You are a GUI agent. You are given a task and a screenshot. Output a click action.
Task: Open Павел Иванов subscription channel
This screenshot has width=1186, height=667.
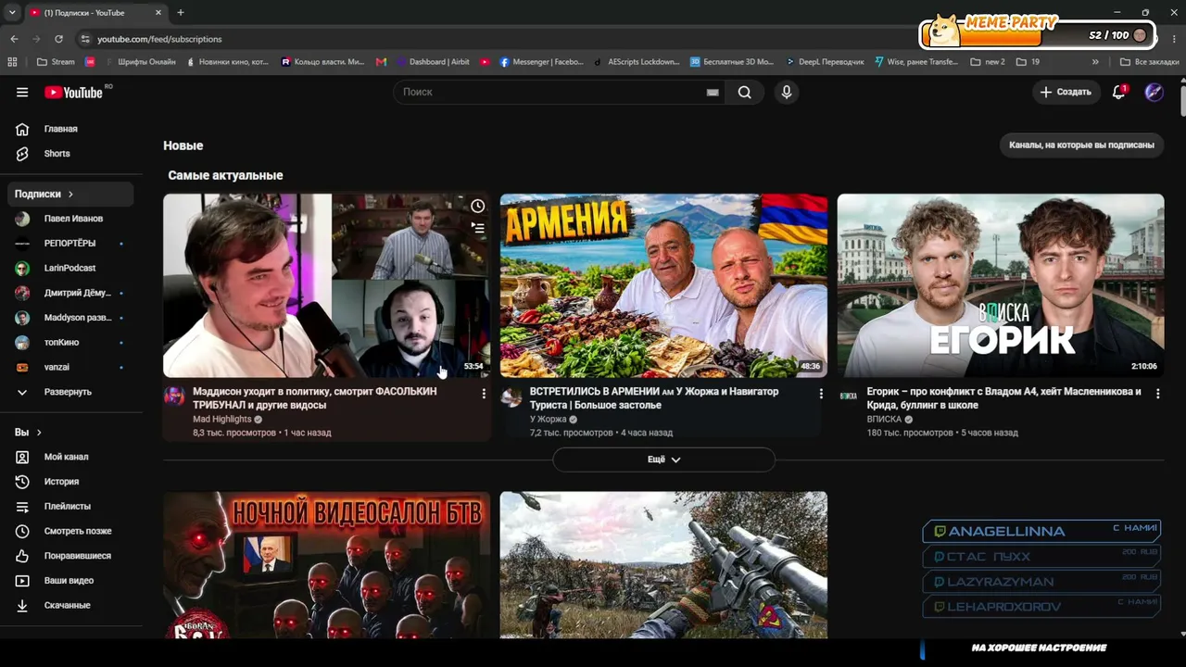[x=70, y=219]
